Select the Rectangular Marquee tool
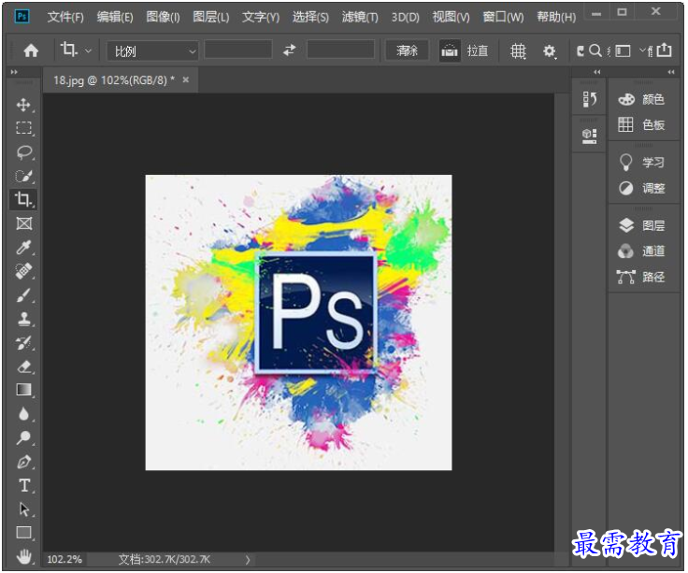Image resolution: width=688 pixels, height=573 pixels. click(23, 128)
